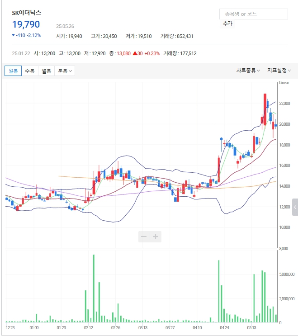Zoom out chart with minus button
The width and height of the screenshot is (298, 336).
click(x=144, y=237)
